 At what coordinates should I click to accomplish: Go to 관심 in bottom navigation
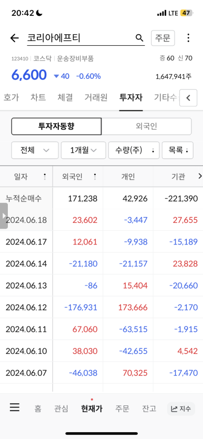point(61,409)
